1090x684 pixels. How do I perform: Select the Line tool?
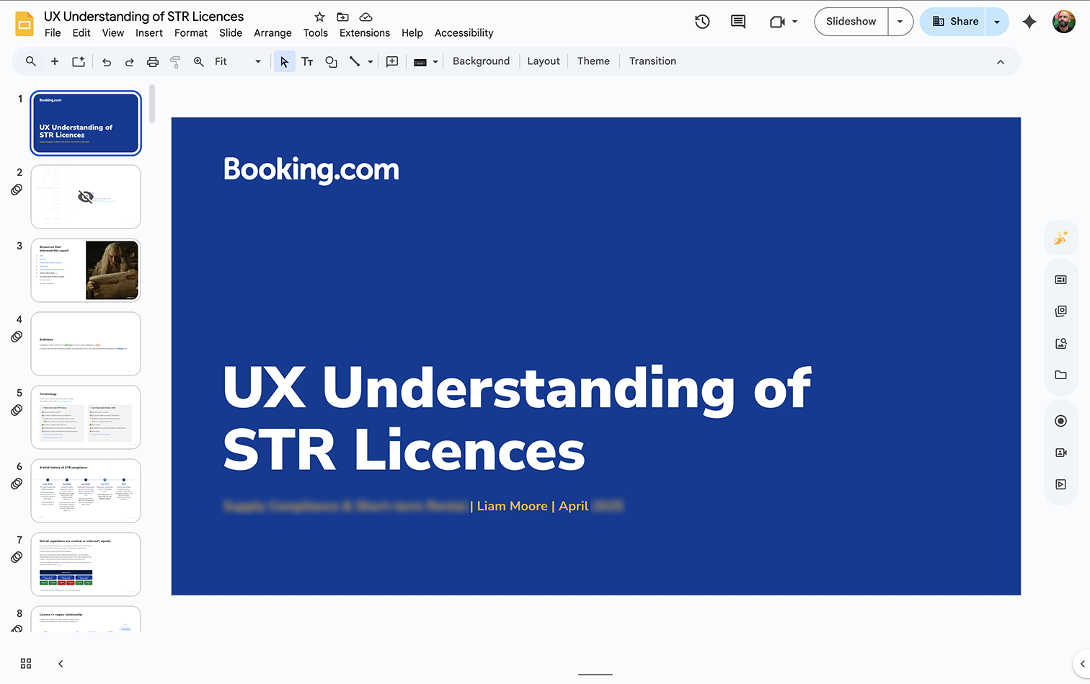[353, 61]
